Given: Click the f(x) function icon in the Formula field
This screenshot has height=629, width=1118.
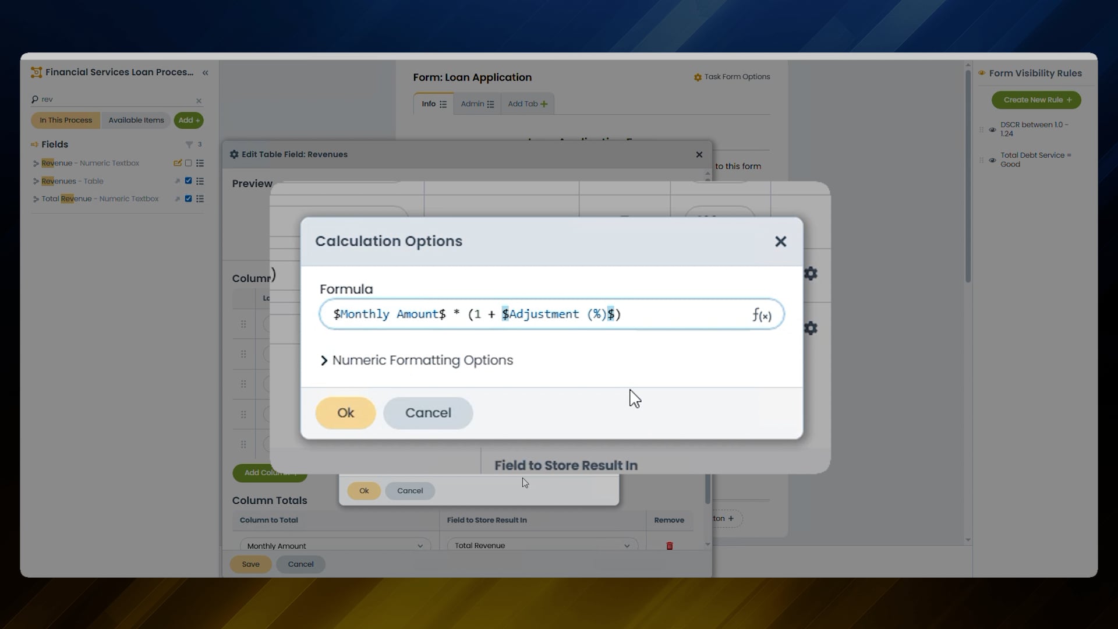Looking at the screenshot, I should click(762, 314).
